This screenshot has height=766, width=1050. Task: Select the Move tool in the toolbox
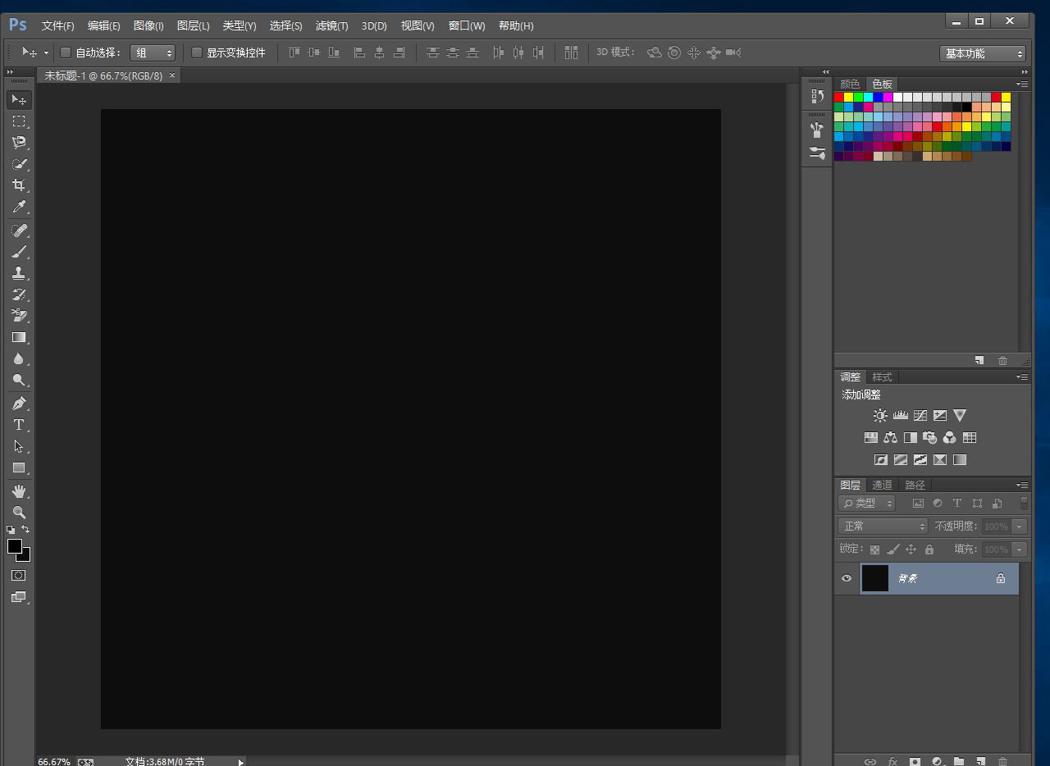[x=19, y=100]
